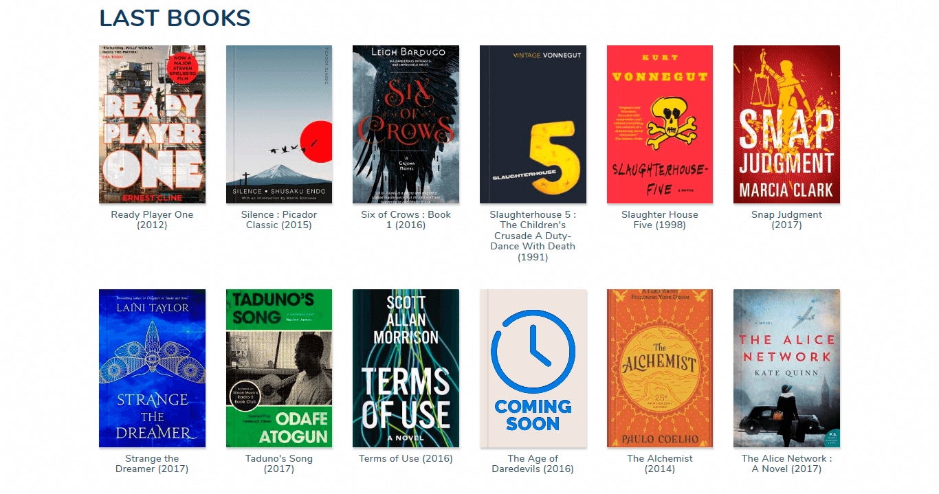Open 'Silence : Picador Classic (2015)' link
Image resolution: width=939 pixels, height=494 pixels.
[279, 220]
